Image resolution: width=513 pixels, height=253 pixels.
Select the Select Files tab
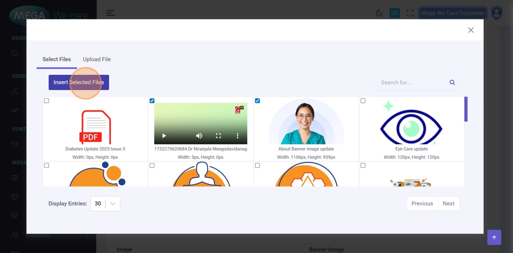[x=56, y=59]
